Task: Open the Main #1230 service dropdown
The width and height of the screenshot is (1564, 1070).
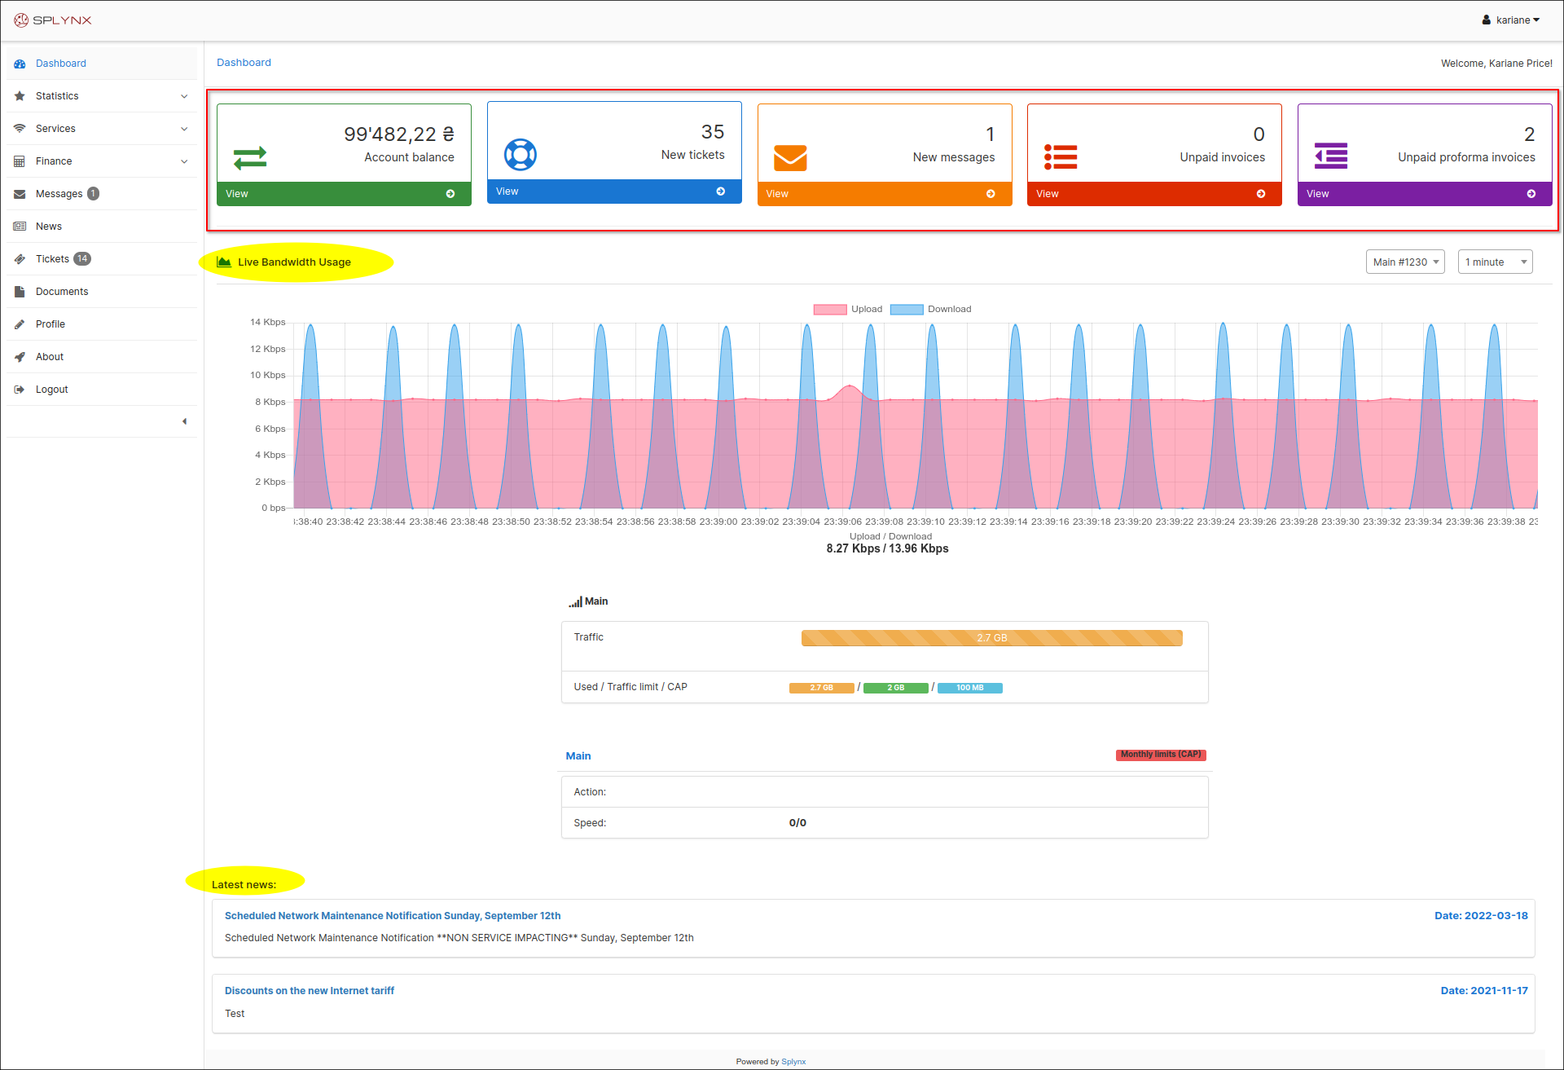Action: pyautogui.click(x=1405, y=262)
